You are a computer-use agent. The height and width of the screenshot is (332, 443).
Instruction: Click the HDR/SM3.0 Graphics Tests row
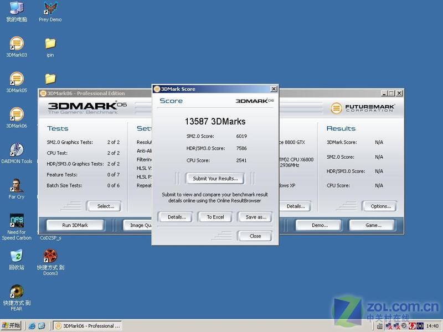pos(84,164)
